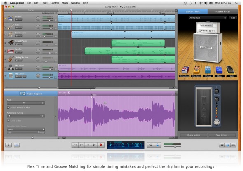Open the Share menu

pos(65,3)
